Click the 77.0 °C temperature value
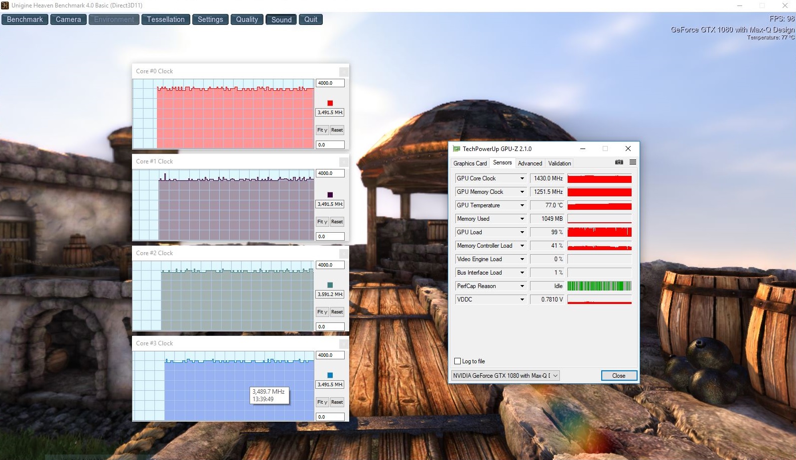Viewport: 796px width, 460px height. [547, 205]
